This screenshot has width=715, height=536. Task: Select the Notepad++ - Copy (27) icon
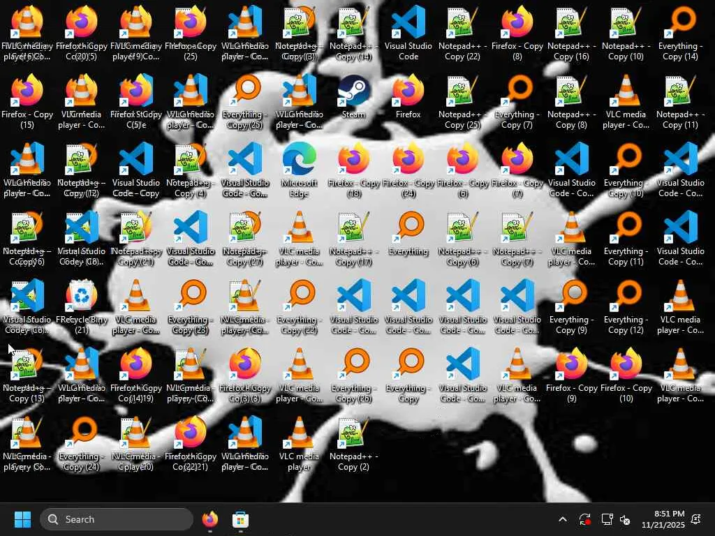244,239
